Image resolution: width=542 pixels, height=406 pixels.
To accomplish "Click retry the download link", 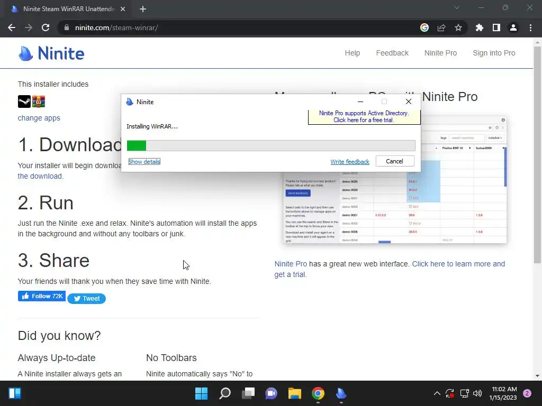I will [x=40, y=176].
